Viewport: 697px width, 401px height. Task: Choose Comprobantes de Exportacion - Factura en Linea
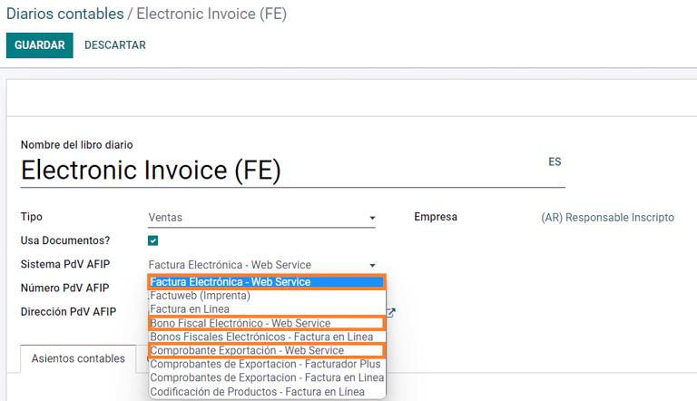coord(267,377)
